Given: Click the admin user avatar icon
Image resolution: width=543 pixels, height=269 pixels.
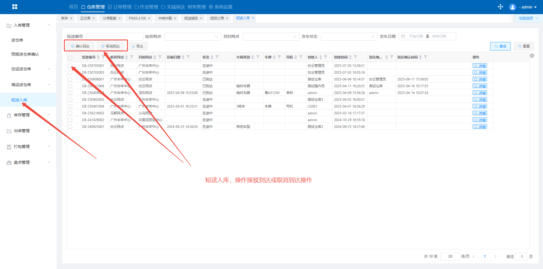Looking at the screenshot, I should coord(512,7).
